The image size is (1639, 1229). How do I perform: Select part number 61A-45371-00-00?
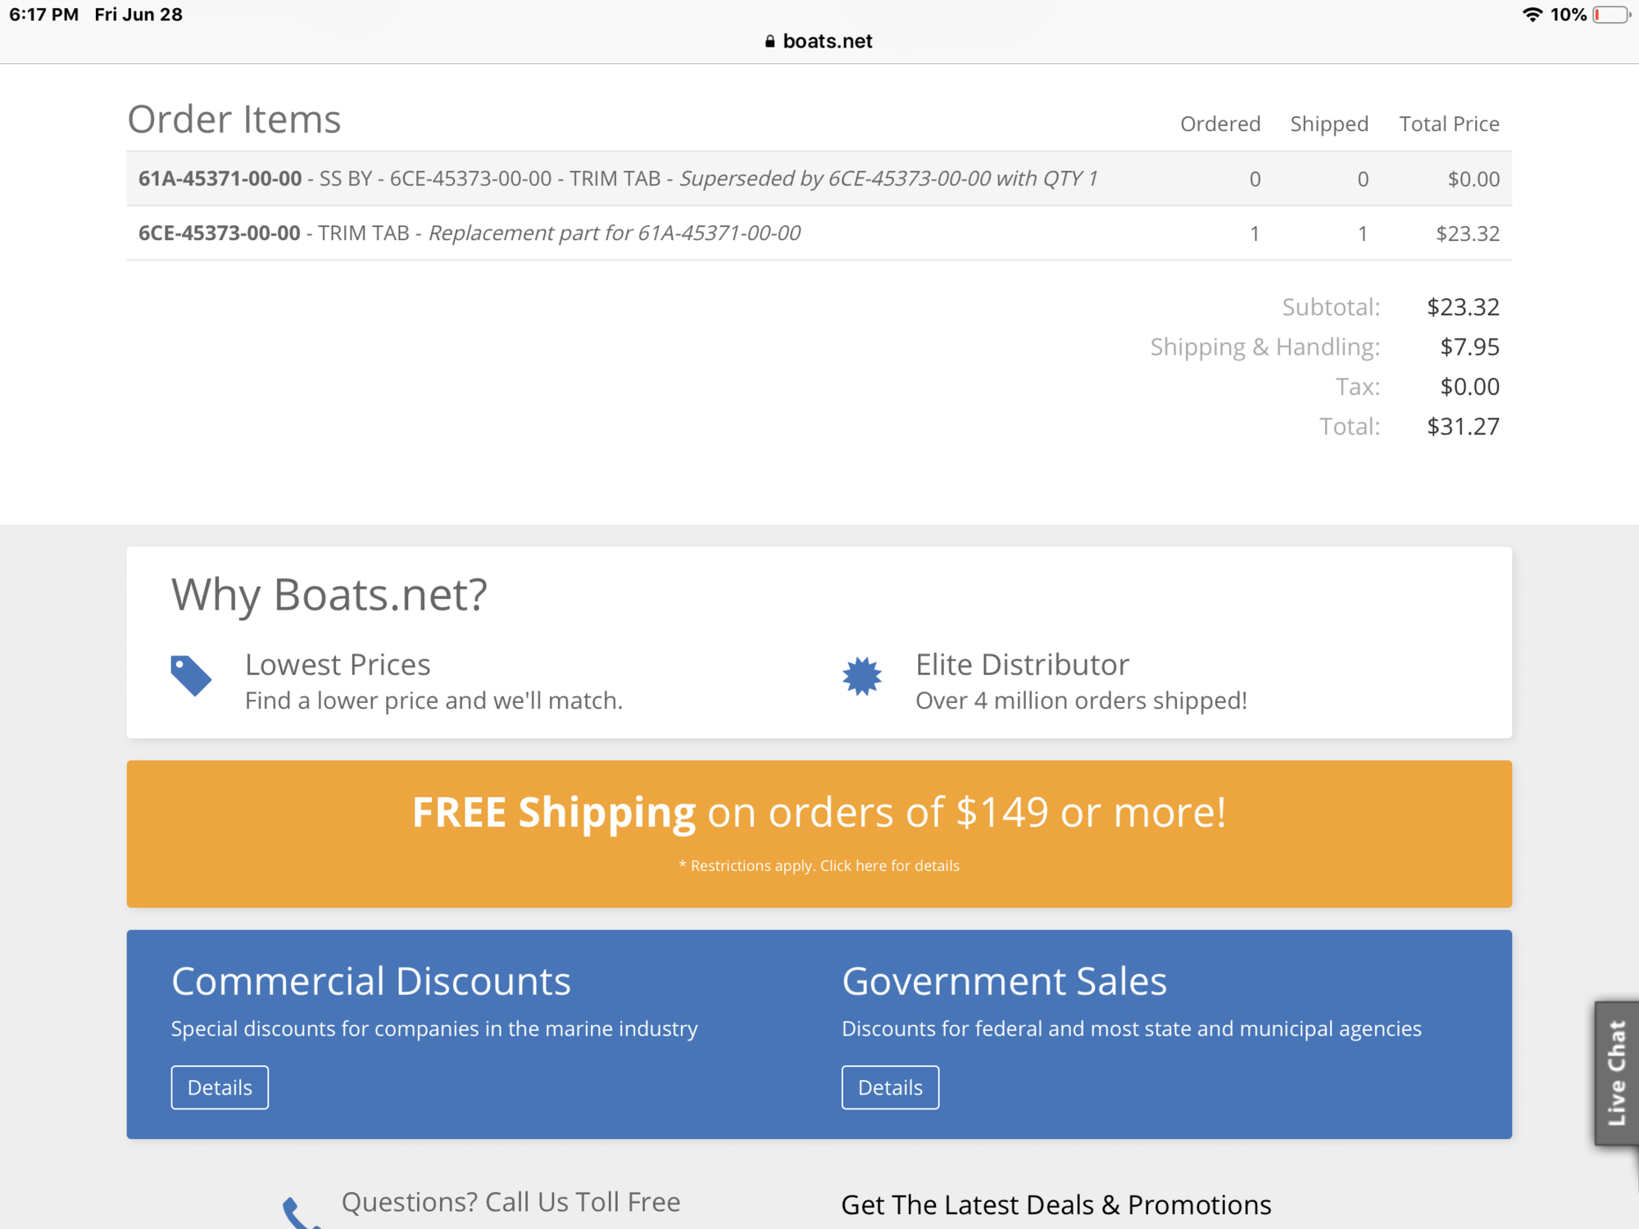(220, 179)
